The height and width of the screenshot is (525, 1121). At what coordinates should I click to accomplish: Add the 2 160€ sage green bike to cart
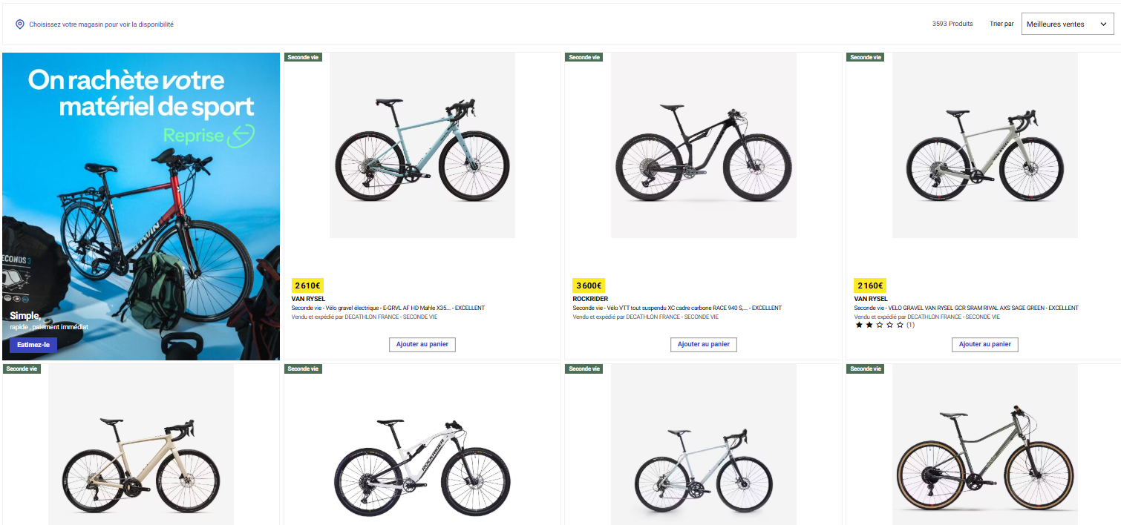(984, 344)
